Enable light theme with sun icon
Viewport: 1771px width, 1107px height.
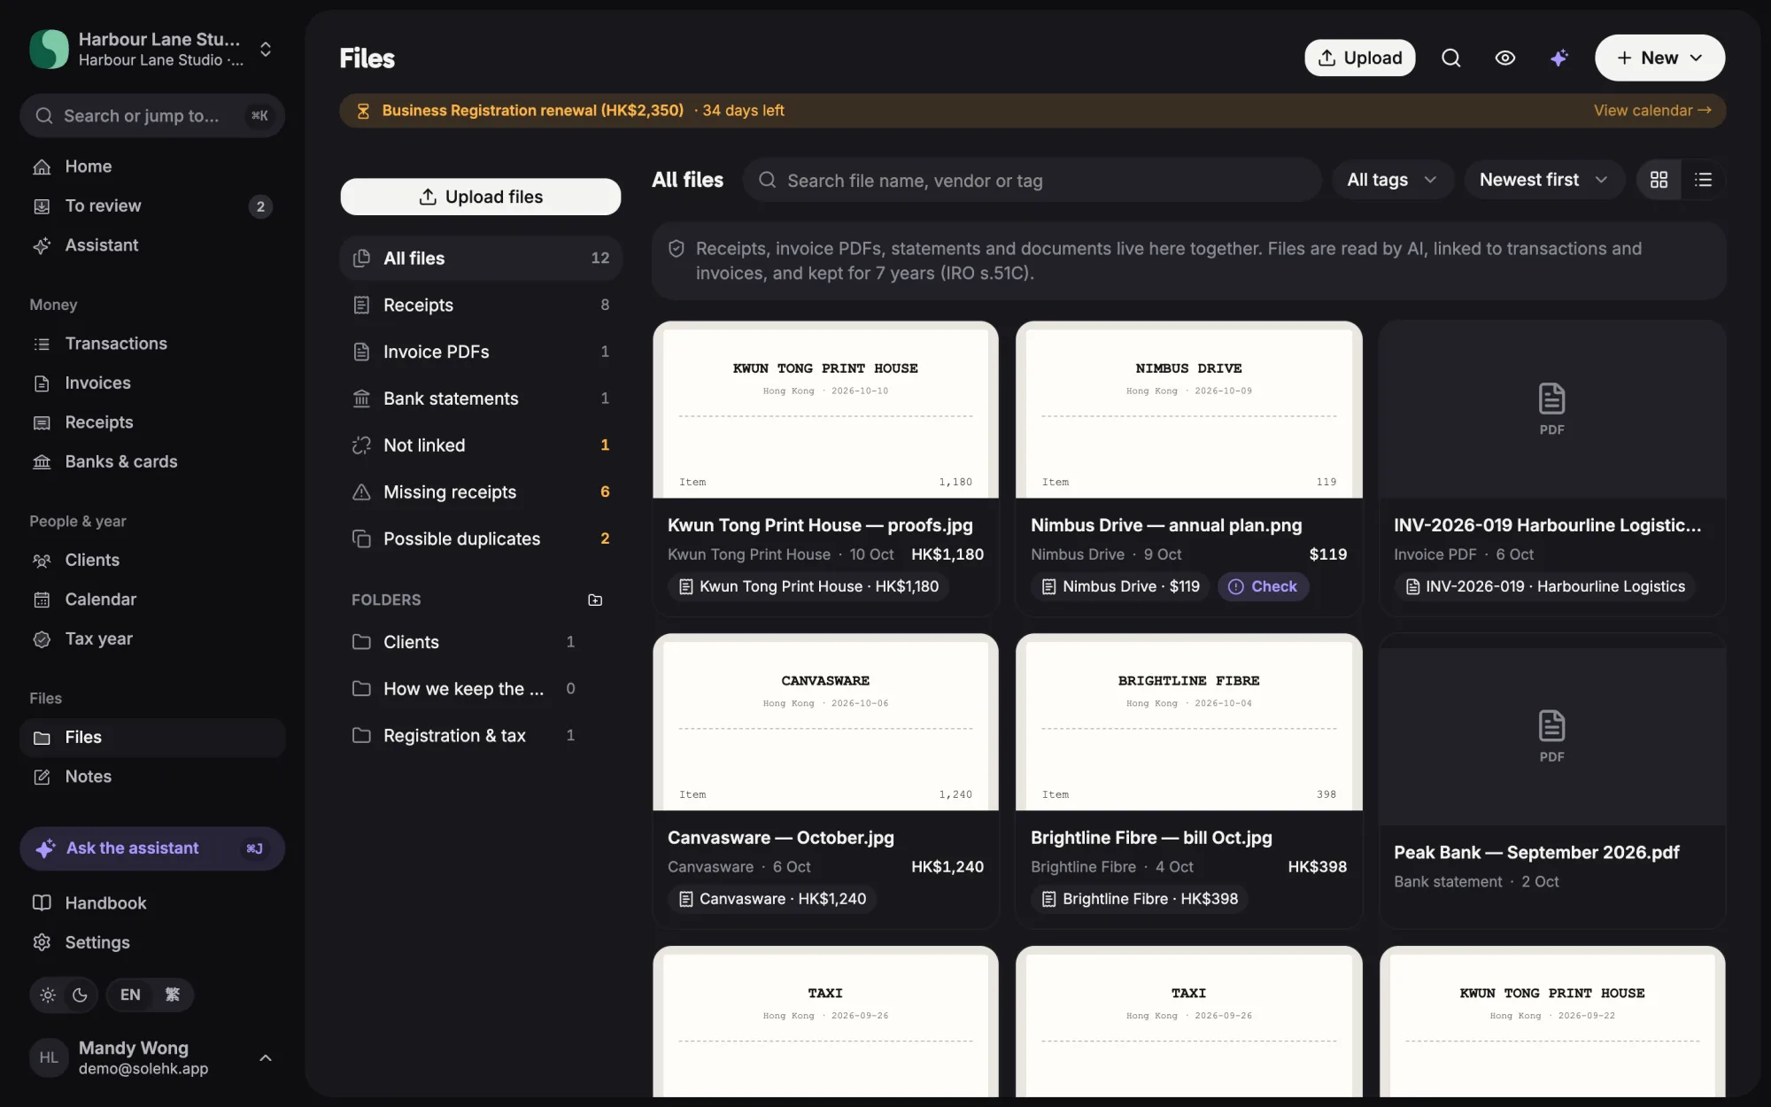[48, 995]
